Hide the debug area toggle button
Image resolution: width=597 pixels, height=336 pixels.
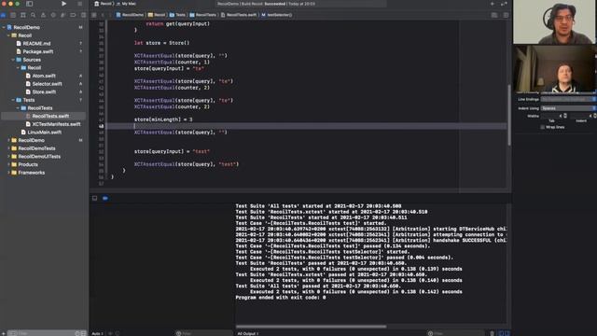(94, 198)
